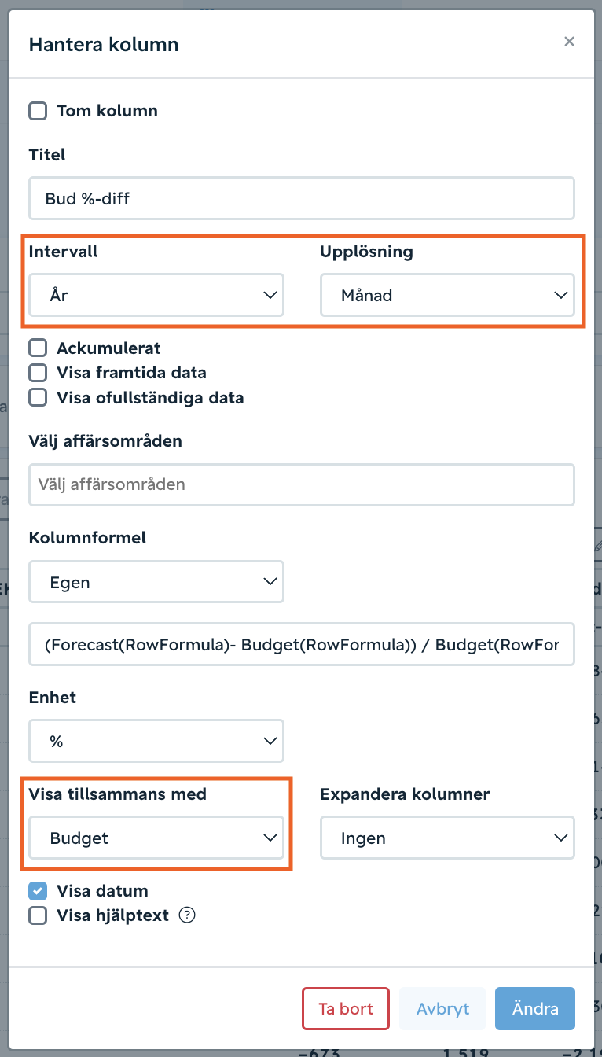Enable Visa ofullständiga data checkbox
This screenshot has width=602, height=1057.
(x=38, y=398)
